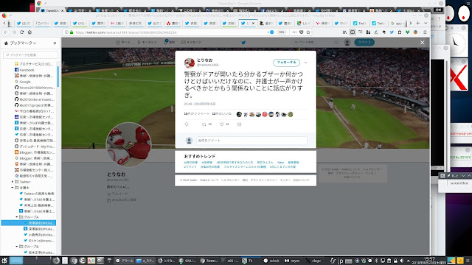Switch to the 金沢 tab
This screenshot has height=265, width=472.
(266, 23)
